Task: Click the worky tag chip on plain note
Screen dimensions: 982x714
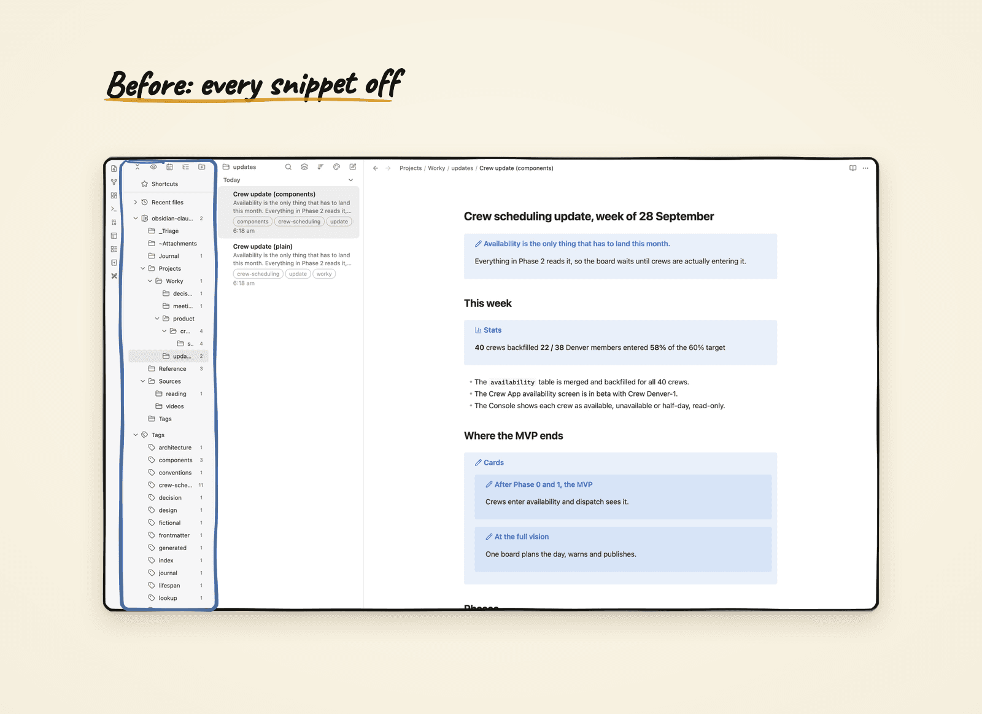Action: click(324, 274)
